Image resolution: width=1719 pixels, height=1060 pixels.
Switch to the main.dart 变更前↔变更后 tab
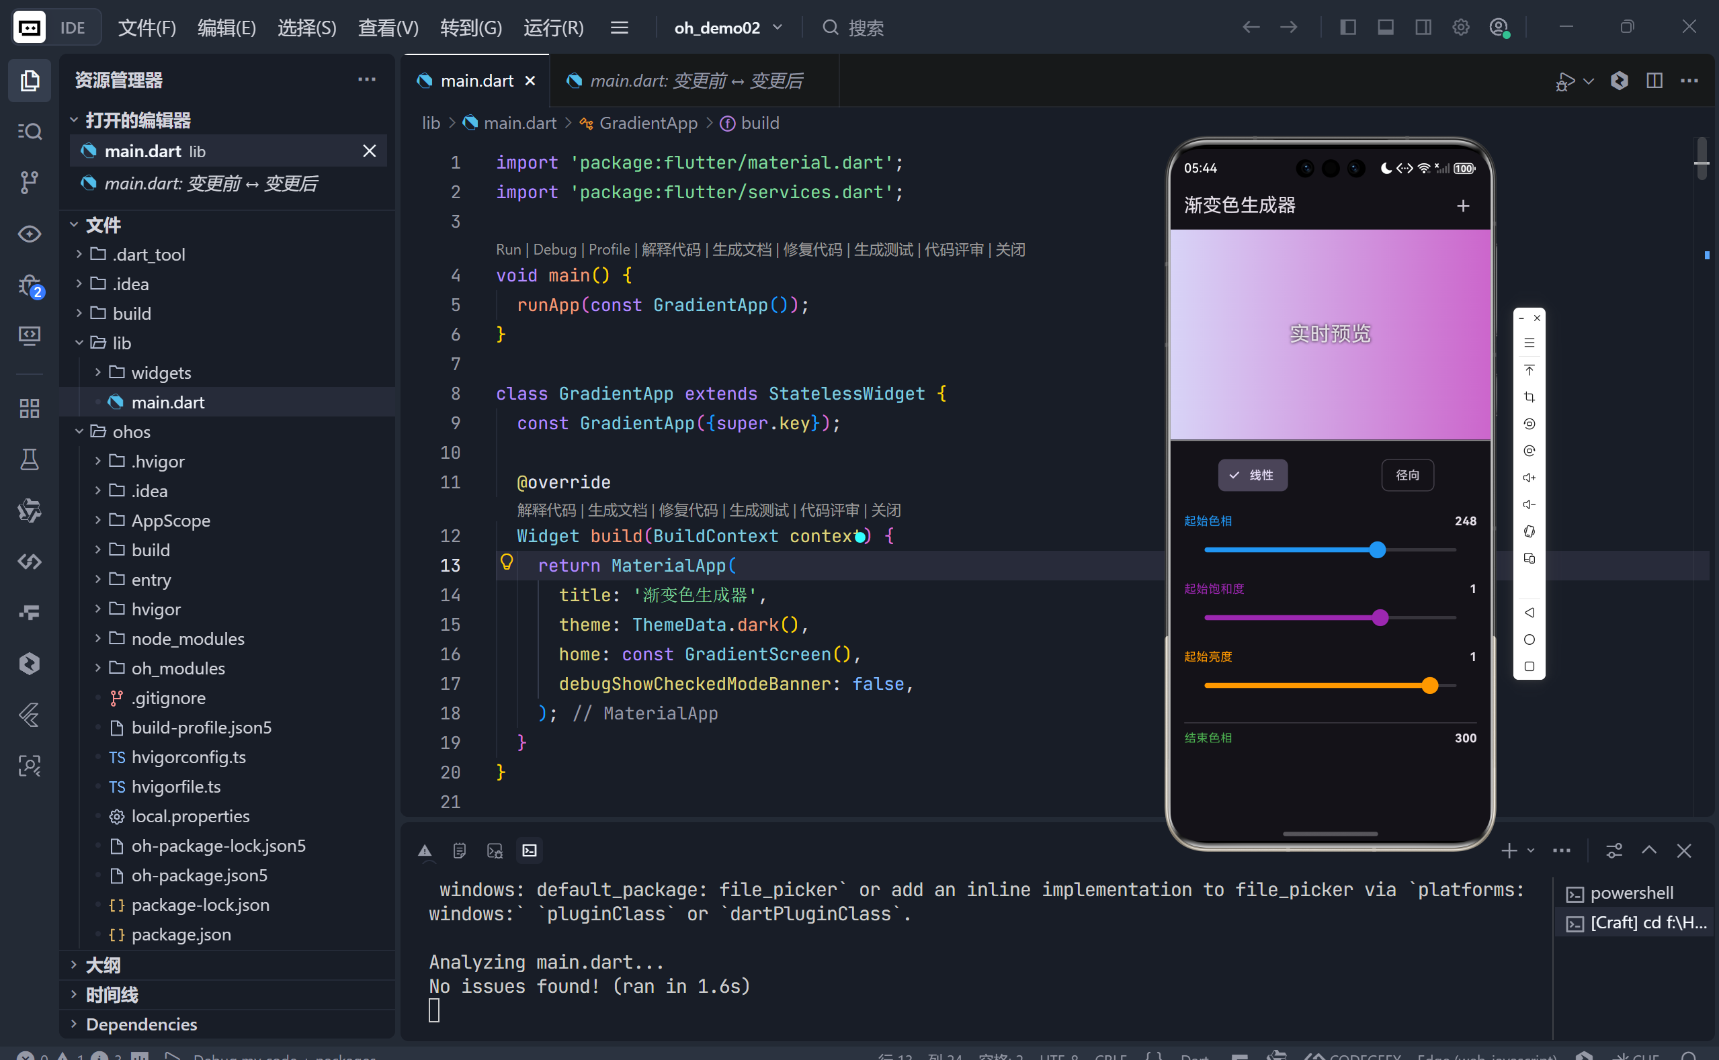tap(695, 81)
